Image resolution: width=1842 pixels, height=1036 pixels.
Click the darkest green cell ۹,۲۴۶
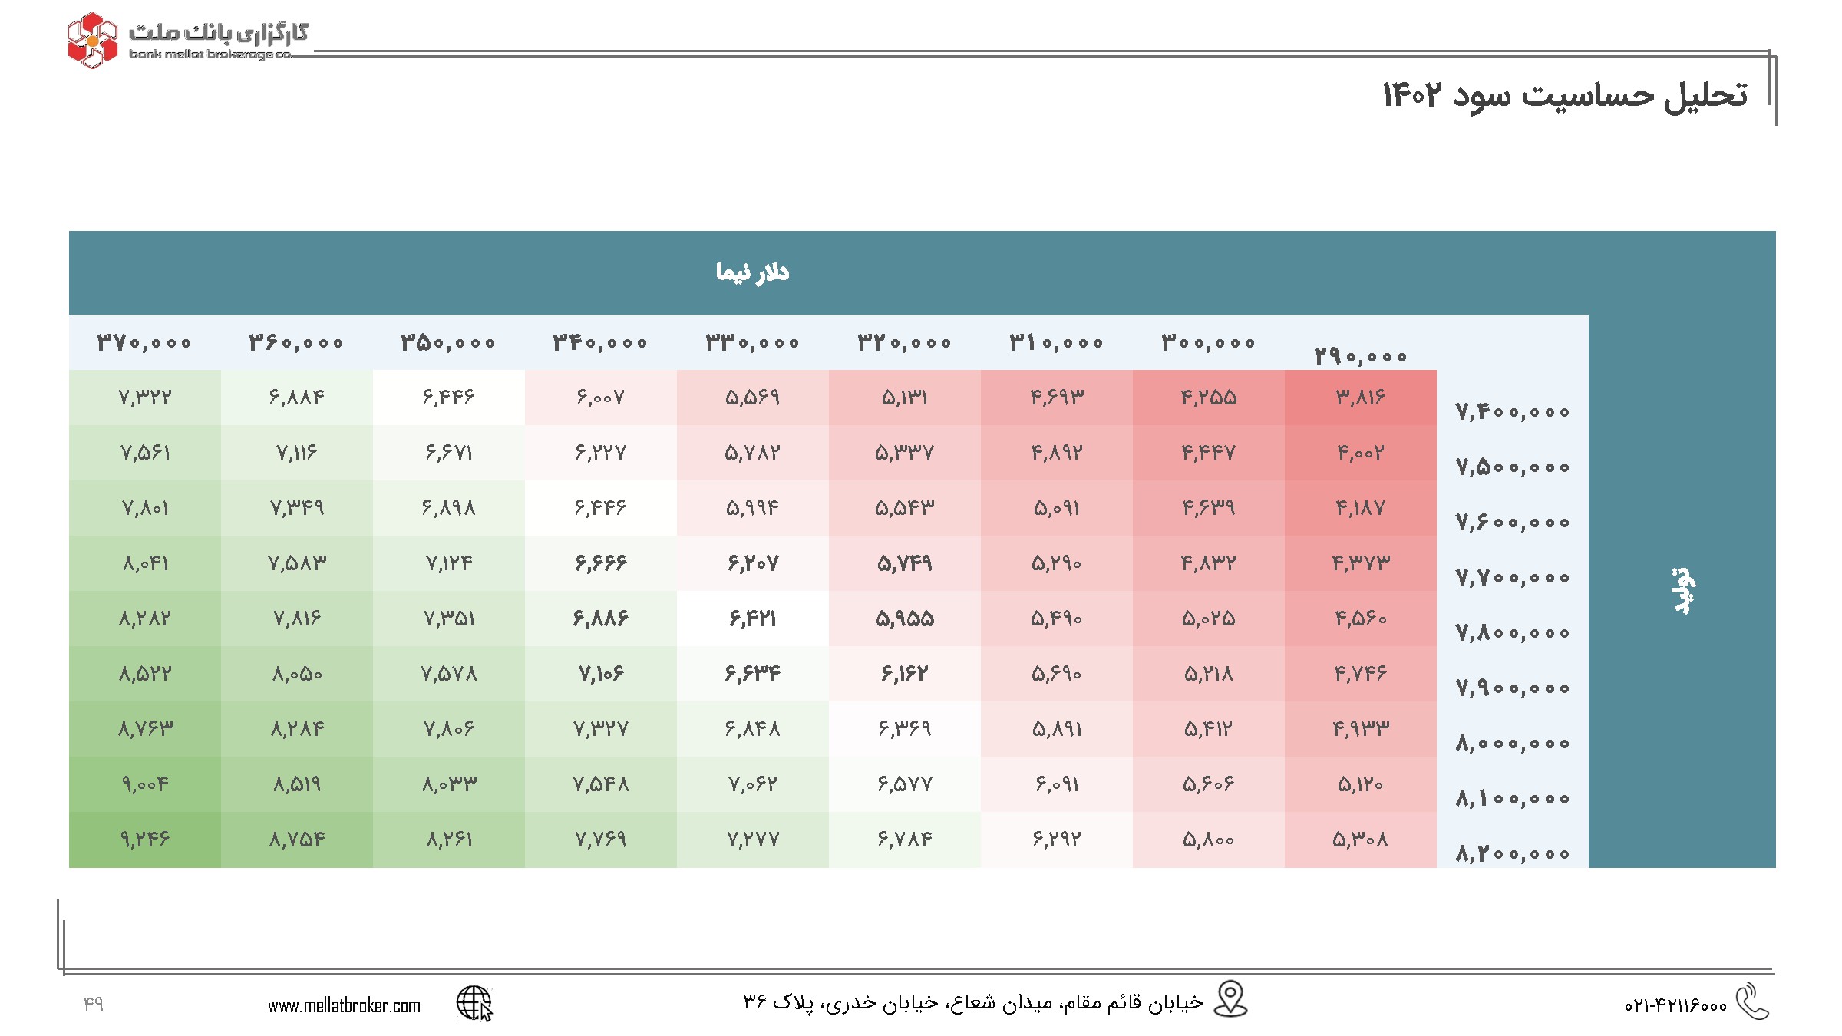[145, 840]
